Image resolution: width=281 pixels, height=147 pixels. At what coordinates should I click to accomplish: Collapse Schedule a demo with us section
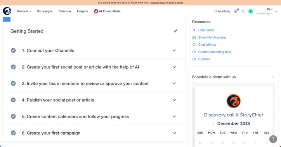click(273, 77)
